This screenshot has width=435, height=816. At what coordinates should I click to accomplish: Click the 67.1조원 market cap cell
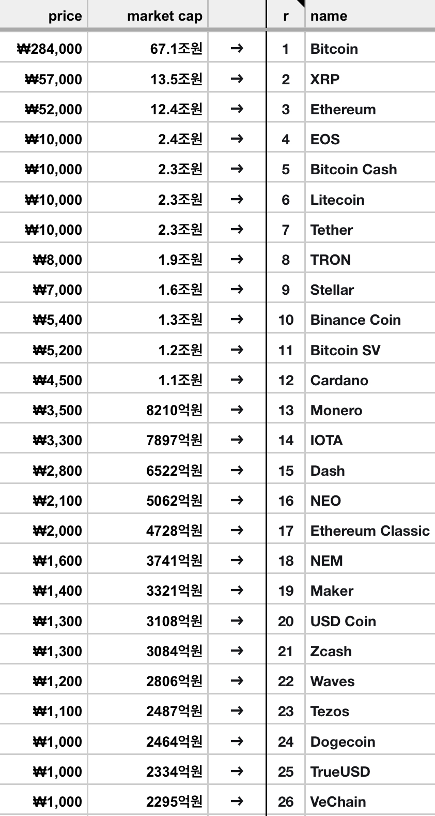point(148,49)
